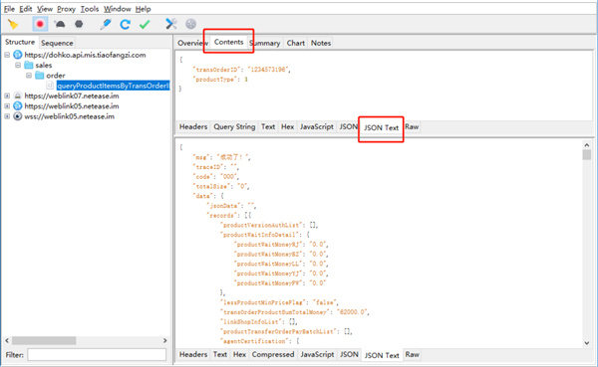Image resolution: width=598 pixels, height=367 pixels.
Task: Toggle the turtle throttling icon
Action: (60, 24)
